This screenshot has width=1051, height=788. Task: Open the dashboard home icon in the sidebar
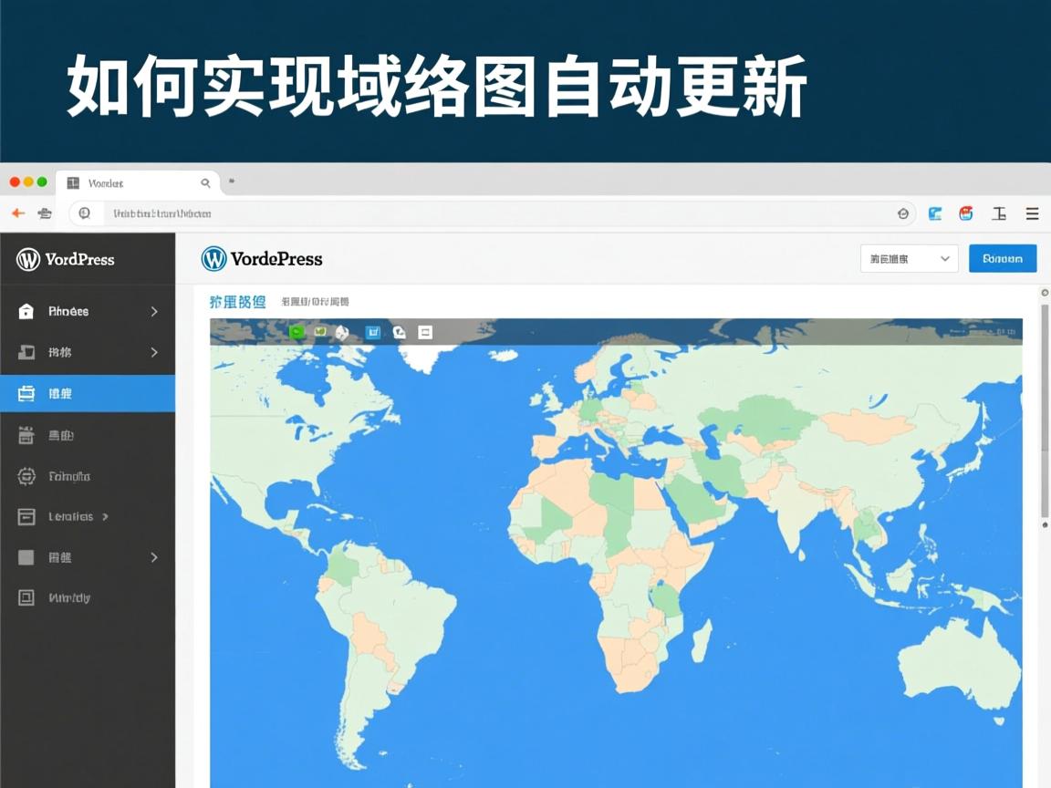(26, 311)
